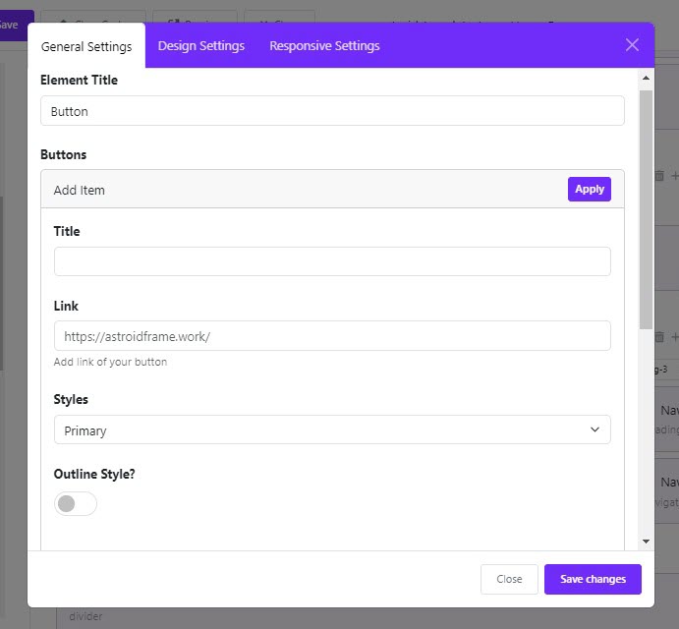
Task: Click the scrollbar up arrow in dialog
Action: click(x=646, y=79)
